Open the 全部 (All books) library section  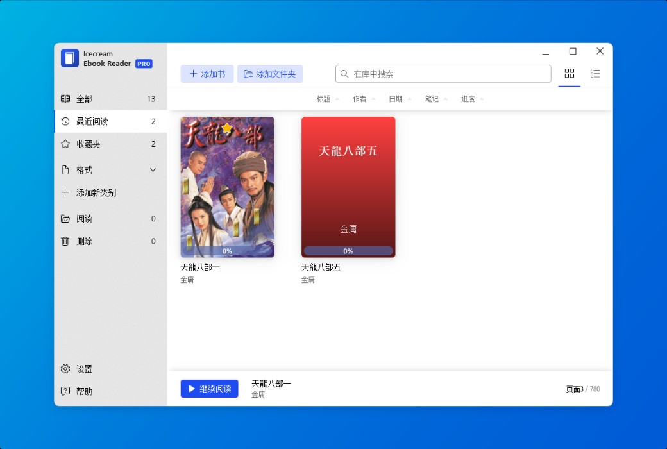90,98
